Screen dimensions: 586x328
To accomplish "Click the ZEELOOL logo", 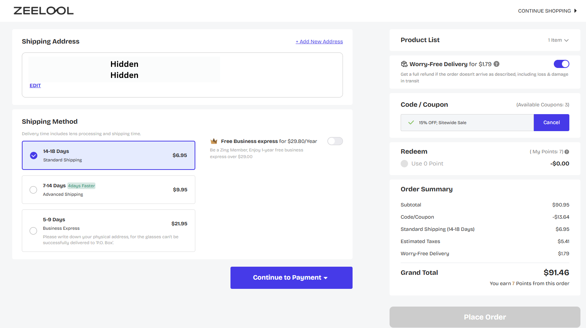I will coord(44,11).
